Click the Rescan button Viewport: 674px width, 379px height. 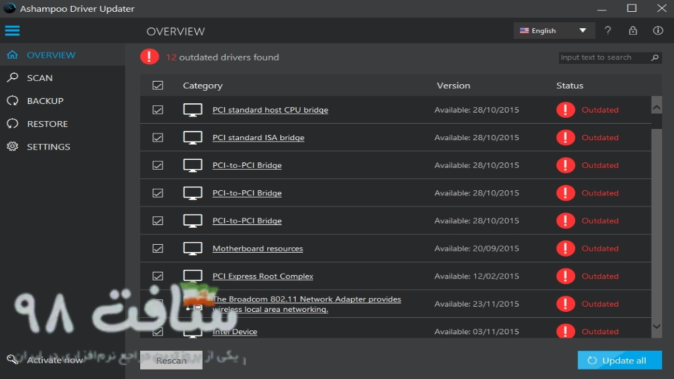click(x=171, y=360)
